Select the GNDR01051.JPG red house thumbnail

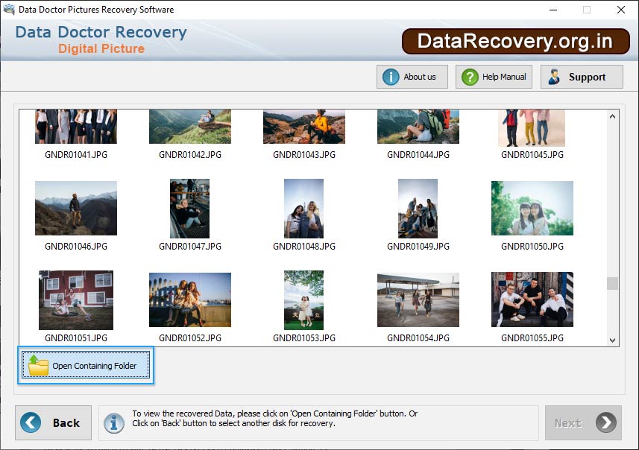(76, 300)
